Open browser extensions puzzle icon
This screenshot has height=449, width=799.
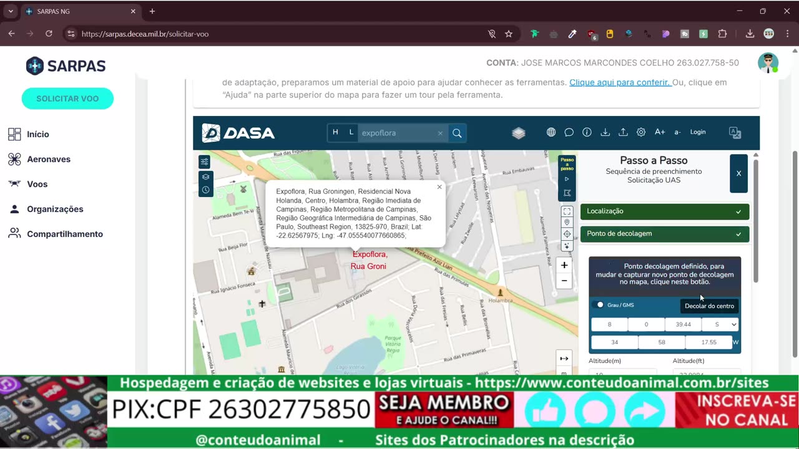click(723, 34)
